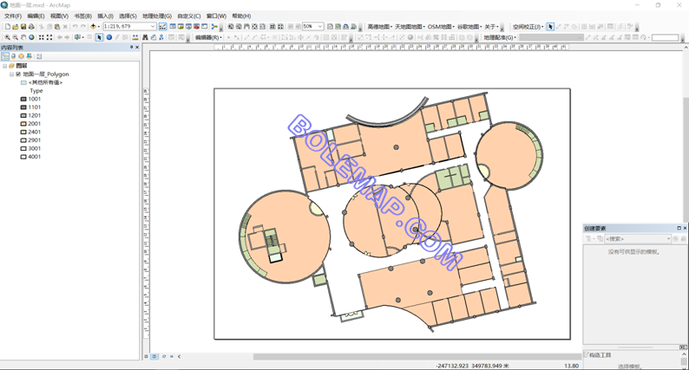Collapse the 地面一层_Polygon layer legend
Screen dimensions: 689x370
[12, 75]
